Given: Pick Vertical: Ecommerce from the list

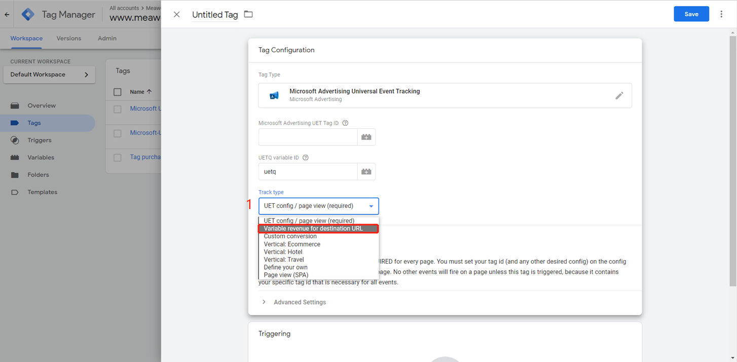Looking at the screenshot, I should [318, 244].
